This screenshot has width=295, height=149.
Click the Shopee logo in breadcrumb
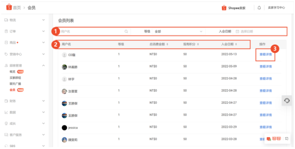[9, 7]
